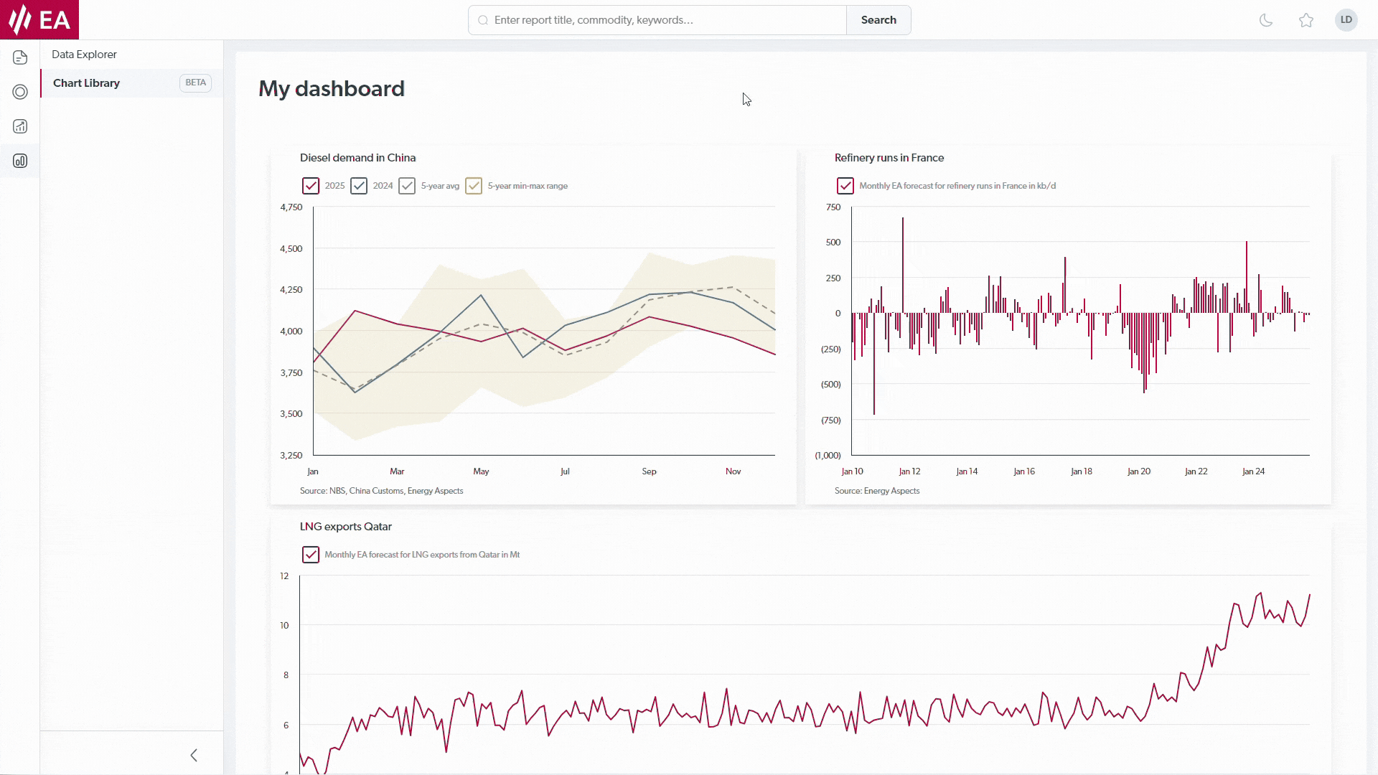
Task: Open the LD user profile avatar
Action: [1346, 20]
